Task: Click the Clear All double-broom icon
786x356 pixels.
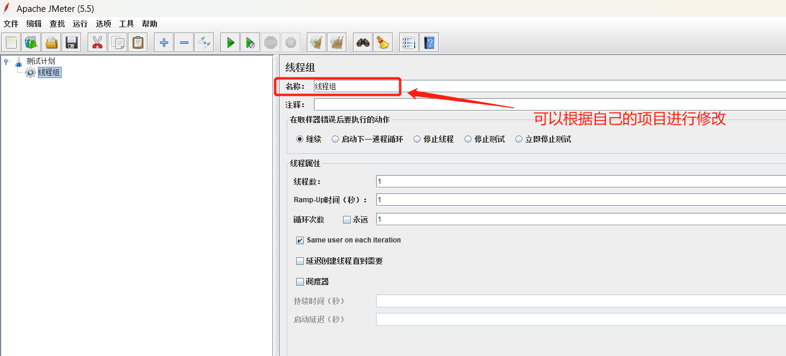Action: click(337, 43)
